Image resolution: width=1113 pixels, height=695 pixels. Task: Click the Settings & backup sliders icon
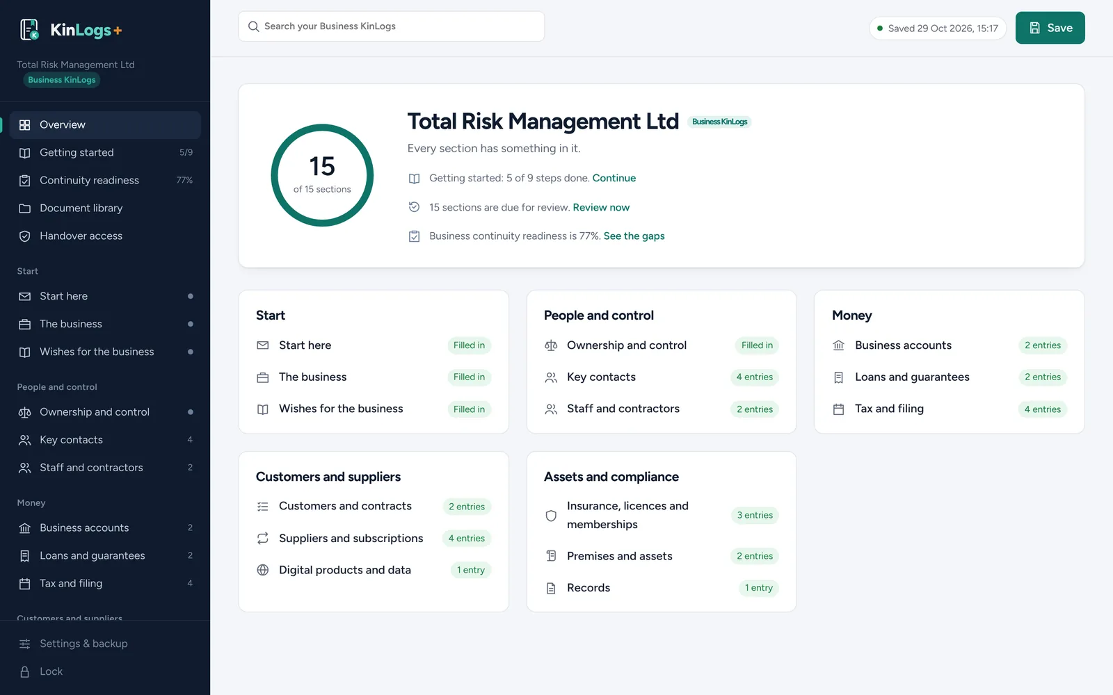25,644
